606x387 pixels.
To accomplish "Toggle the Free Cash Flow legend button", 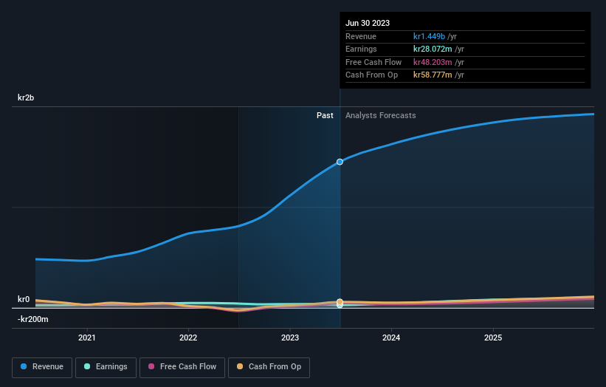I will coord(182,367).
